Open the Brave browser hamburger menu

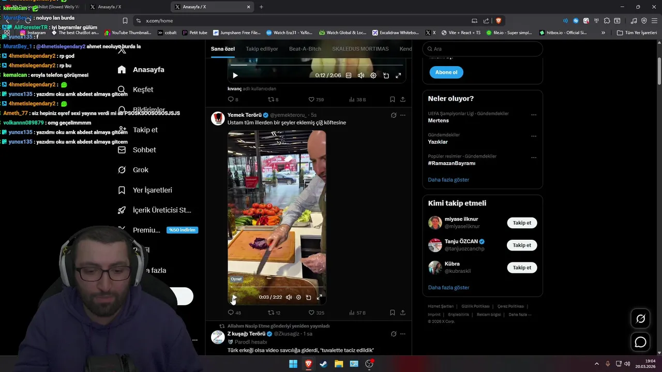pyautogui.click(x=654, y=21)
